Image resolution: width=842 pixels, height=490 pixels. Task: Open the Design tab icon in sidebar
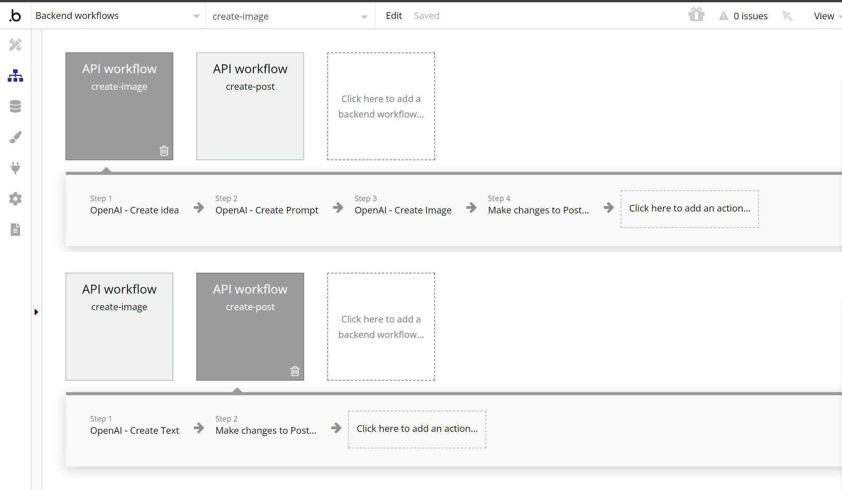15,45
